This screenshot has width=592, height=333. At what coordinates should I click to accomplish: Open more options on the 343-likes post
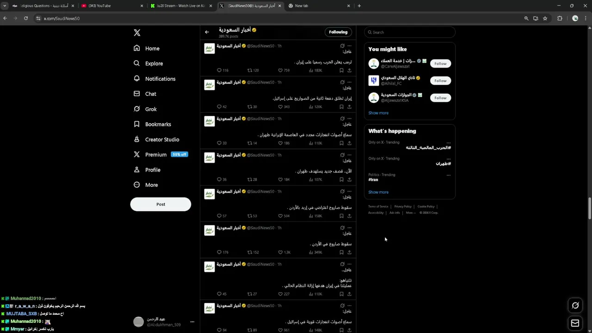coord(349,82)
